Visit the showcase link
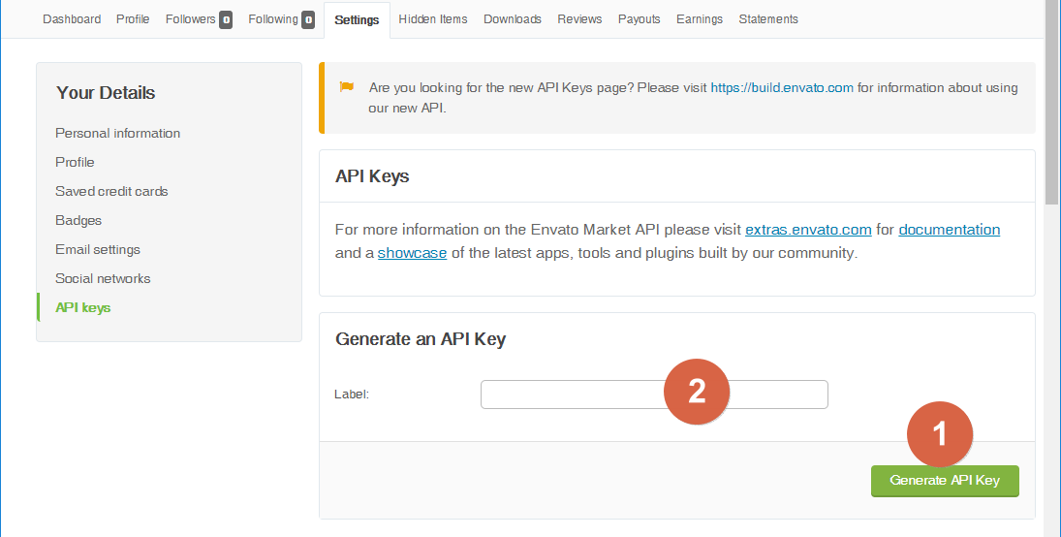 point(412,253)
